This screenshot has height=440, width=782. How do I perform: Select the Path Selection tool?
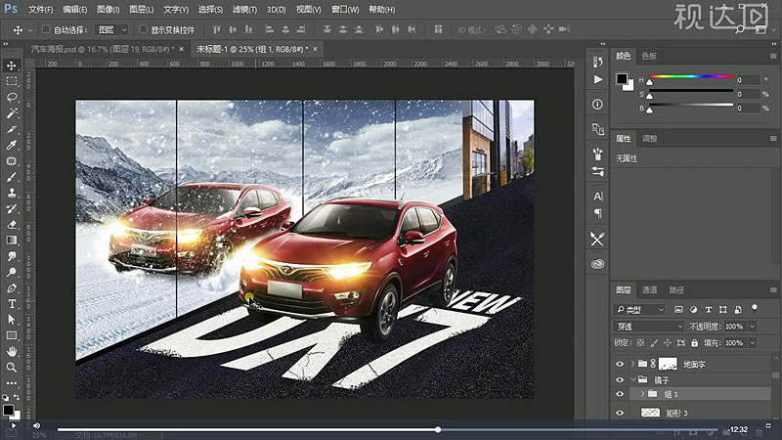pyautogui.click(x=12, y=320)
